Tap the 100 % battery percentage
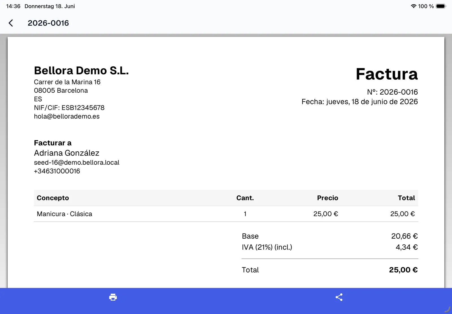This screenshot has height=314, width=452. pyautogui.click(x=426, y=6)
